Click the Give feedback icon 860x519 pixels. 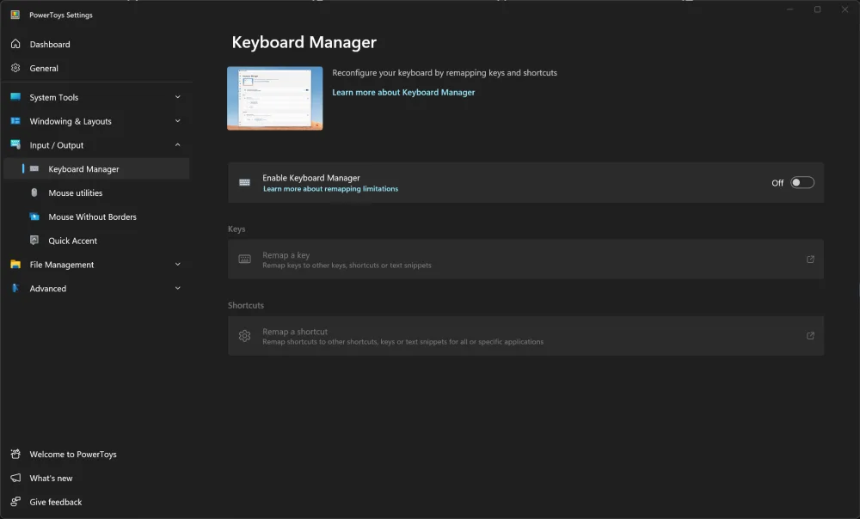pos(15,502)
